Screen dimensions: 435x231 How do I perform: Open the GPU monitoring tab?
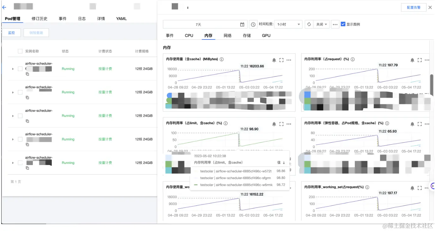tap(266, 36)
